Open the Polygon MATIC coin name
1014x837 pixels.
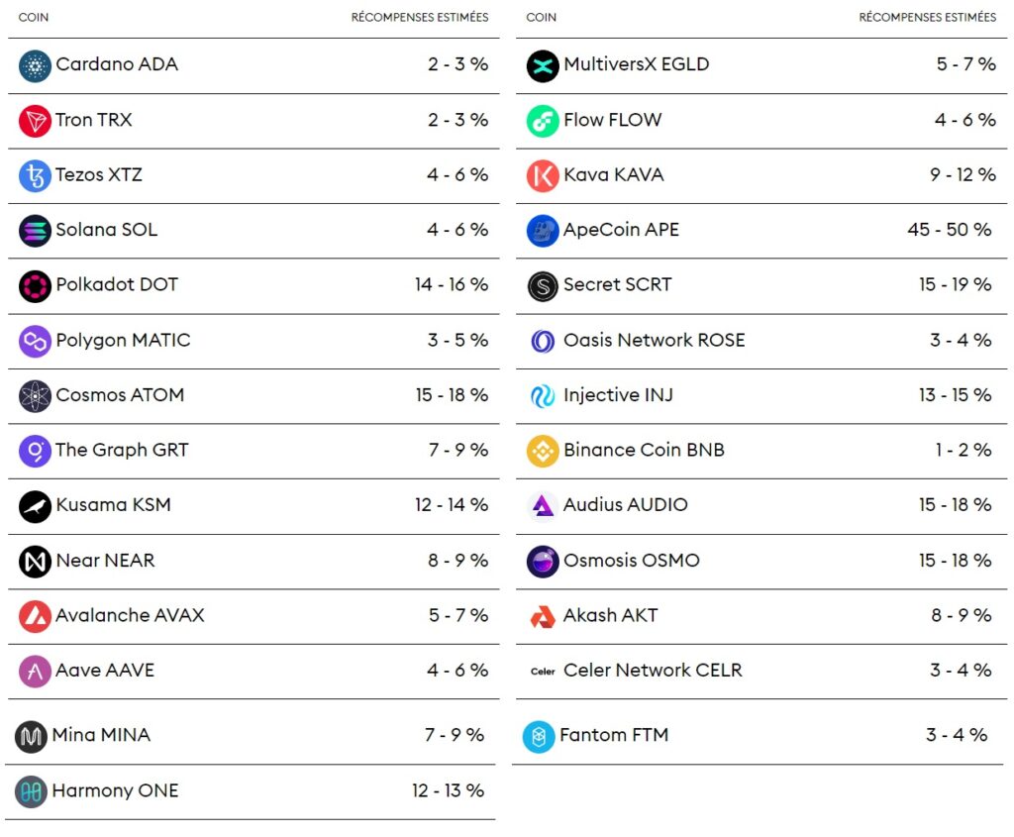pyautogui.click(x=123, y=341)
